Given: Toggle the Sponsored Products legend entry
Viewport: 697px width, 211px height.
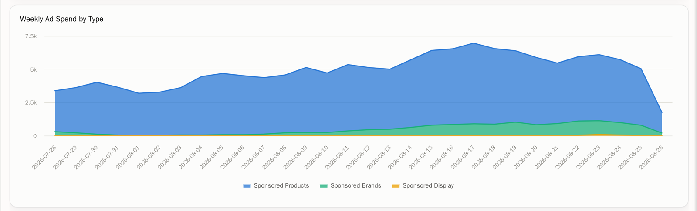Looking at the screenshot, I should pos(276,185).
